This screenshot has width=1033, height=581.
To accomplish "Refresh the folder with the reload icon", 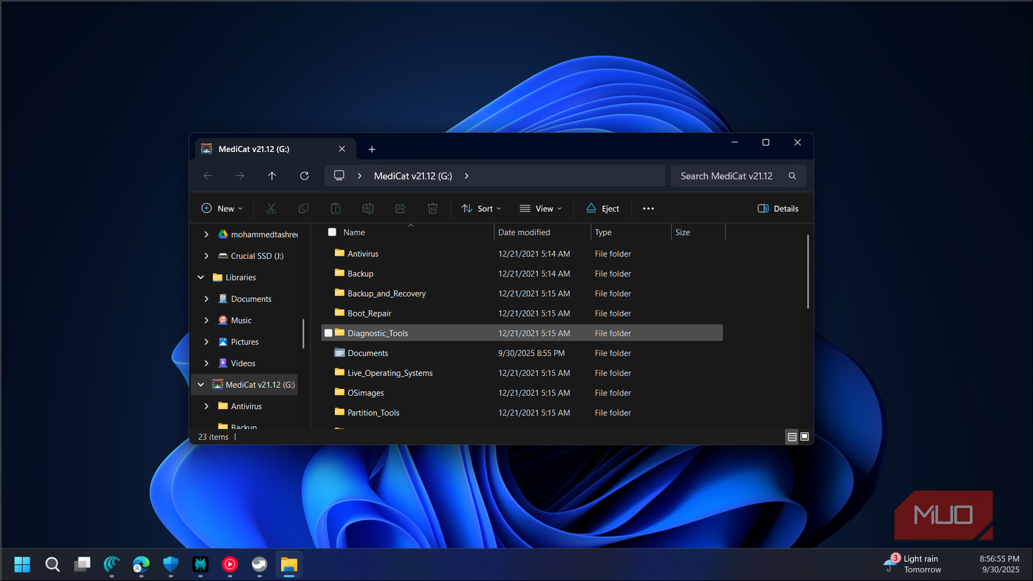I will tap(304, 176).
